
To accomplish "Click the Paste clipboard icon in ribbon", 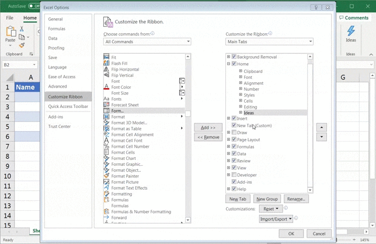I will coord(11,31).
